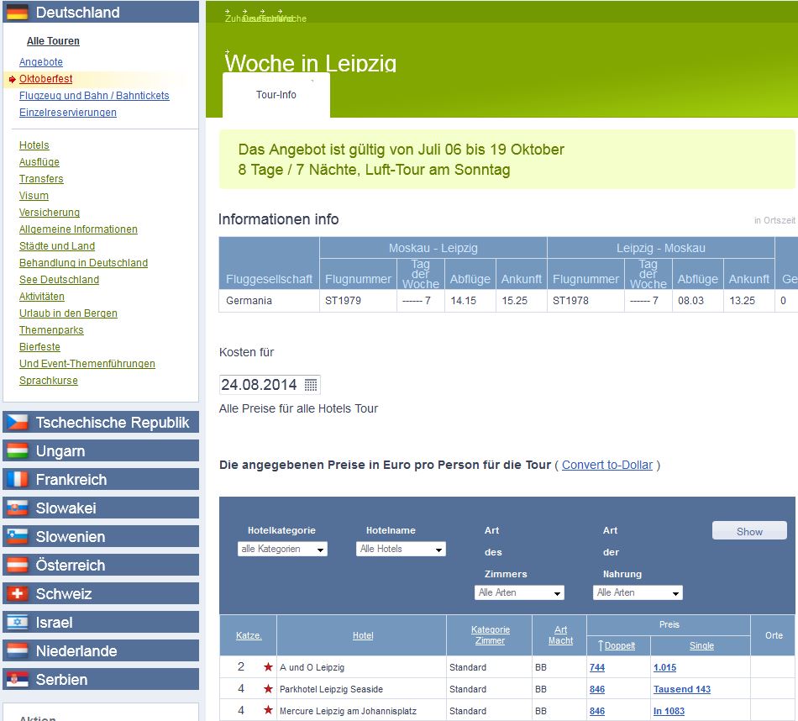
Task: Open the Hotelkategorie dropdown
Action: click(282, 549)
